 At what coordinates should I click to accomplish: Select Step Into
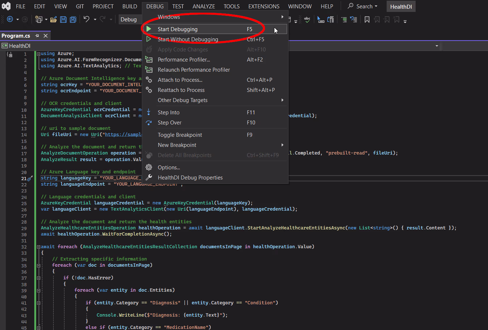pyautogui.click(x=215, y=113)
